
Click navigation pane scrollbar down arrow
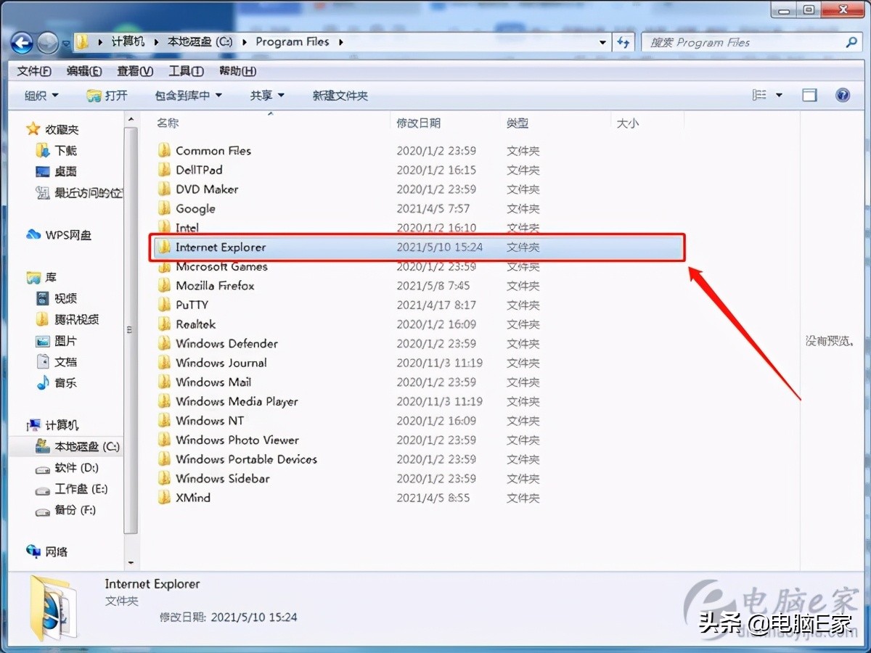[x=131, y=562]
